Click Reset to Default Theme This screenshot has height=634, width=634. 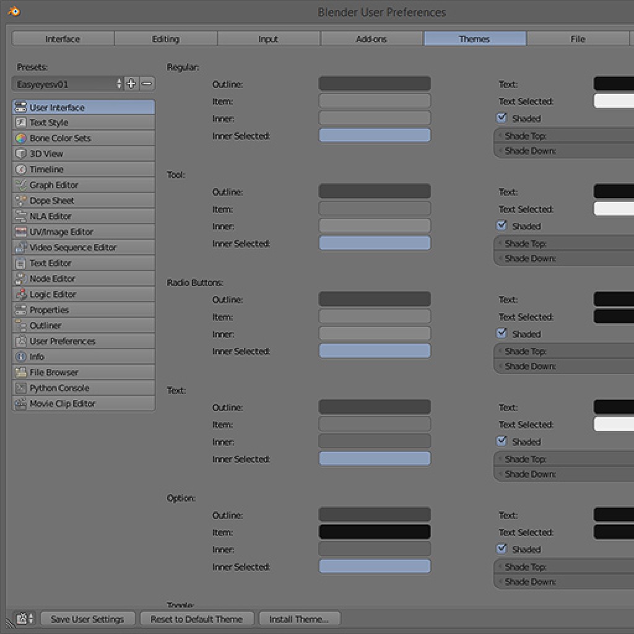coord(197,619)
